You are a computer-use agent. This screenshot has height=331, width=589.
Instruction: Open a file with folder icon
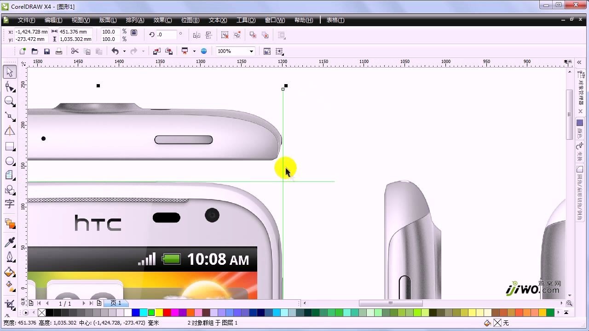coord(35,51)
